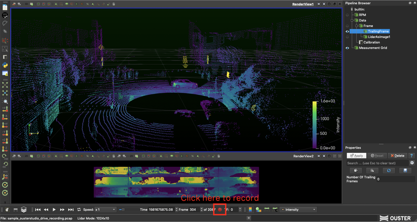Click the Apply button
Viewport: 417px width, 222px height.
point(357,155)
